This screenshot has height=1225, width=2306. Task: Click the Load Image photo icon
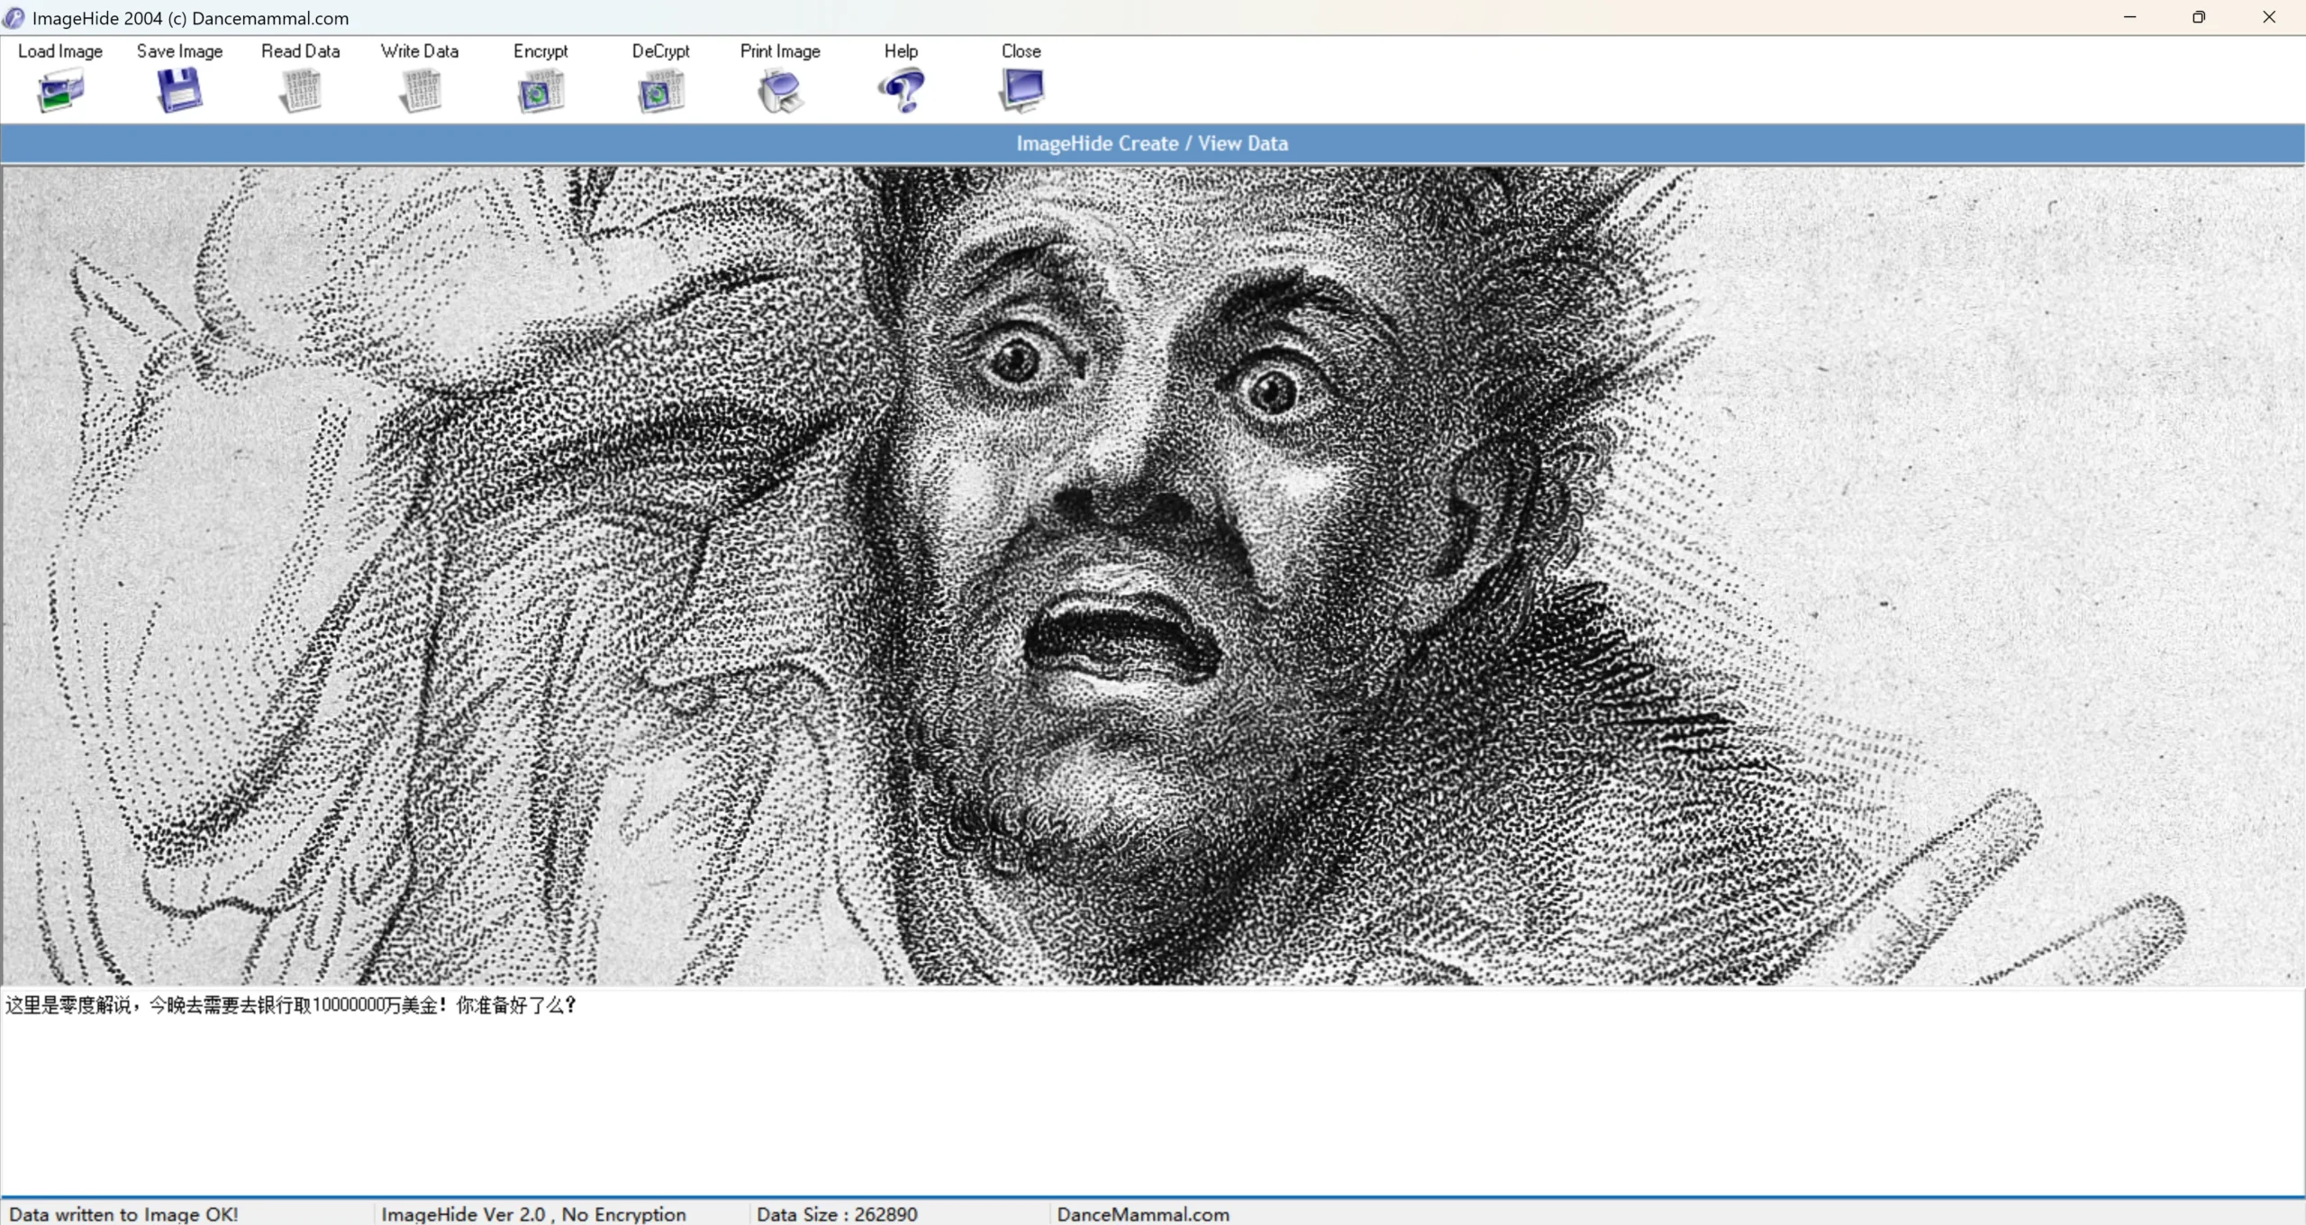pyautogui.click(x=60, y=91)
